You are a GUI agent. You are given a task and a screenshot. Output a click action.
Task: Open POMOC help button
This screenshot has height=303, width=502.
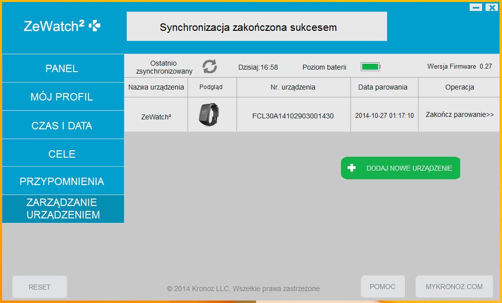pyautogui.click(x=383, y=287)
